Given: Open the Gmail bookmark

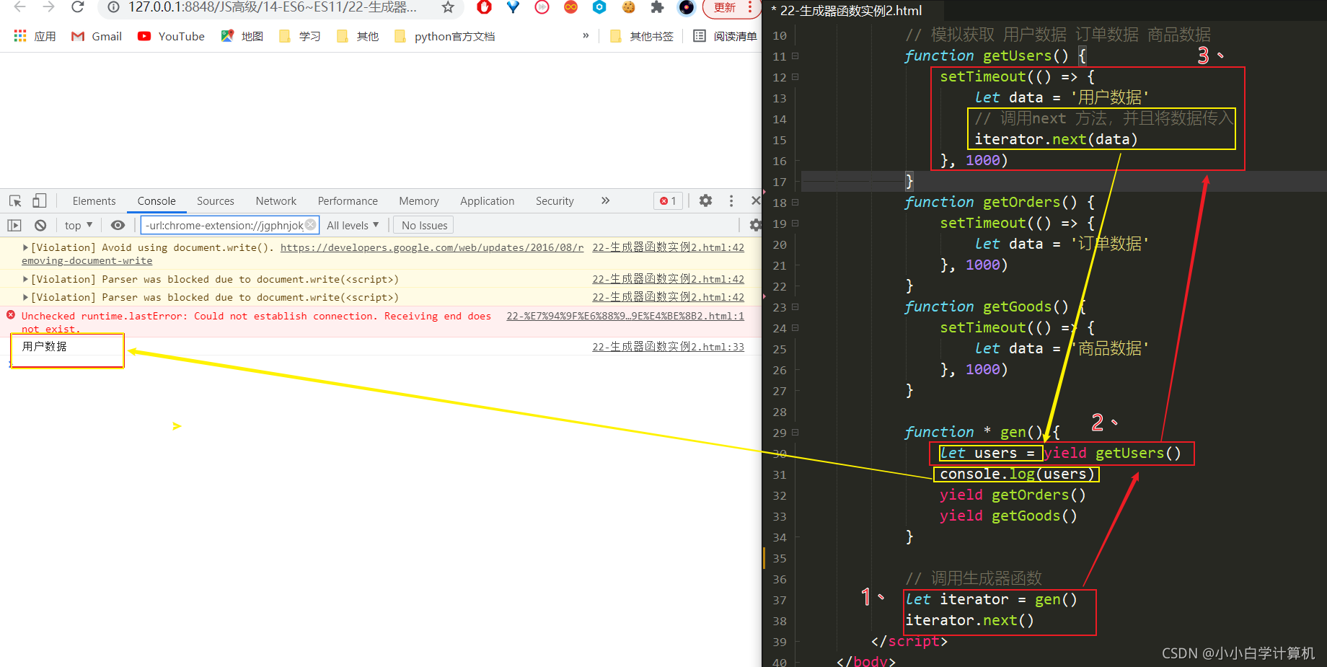Looking at the screenshot, I should (x=97, y=36).
